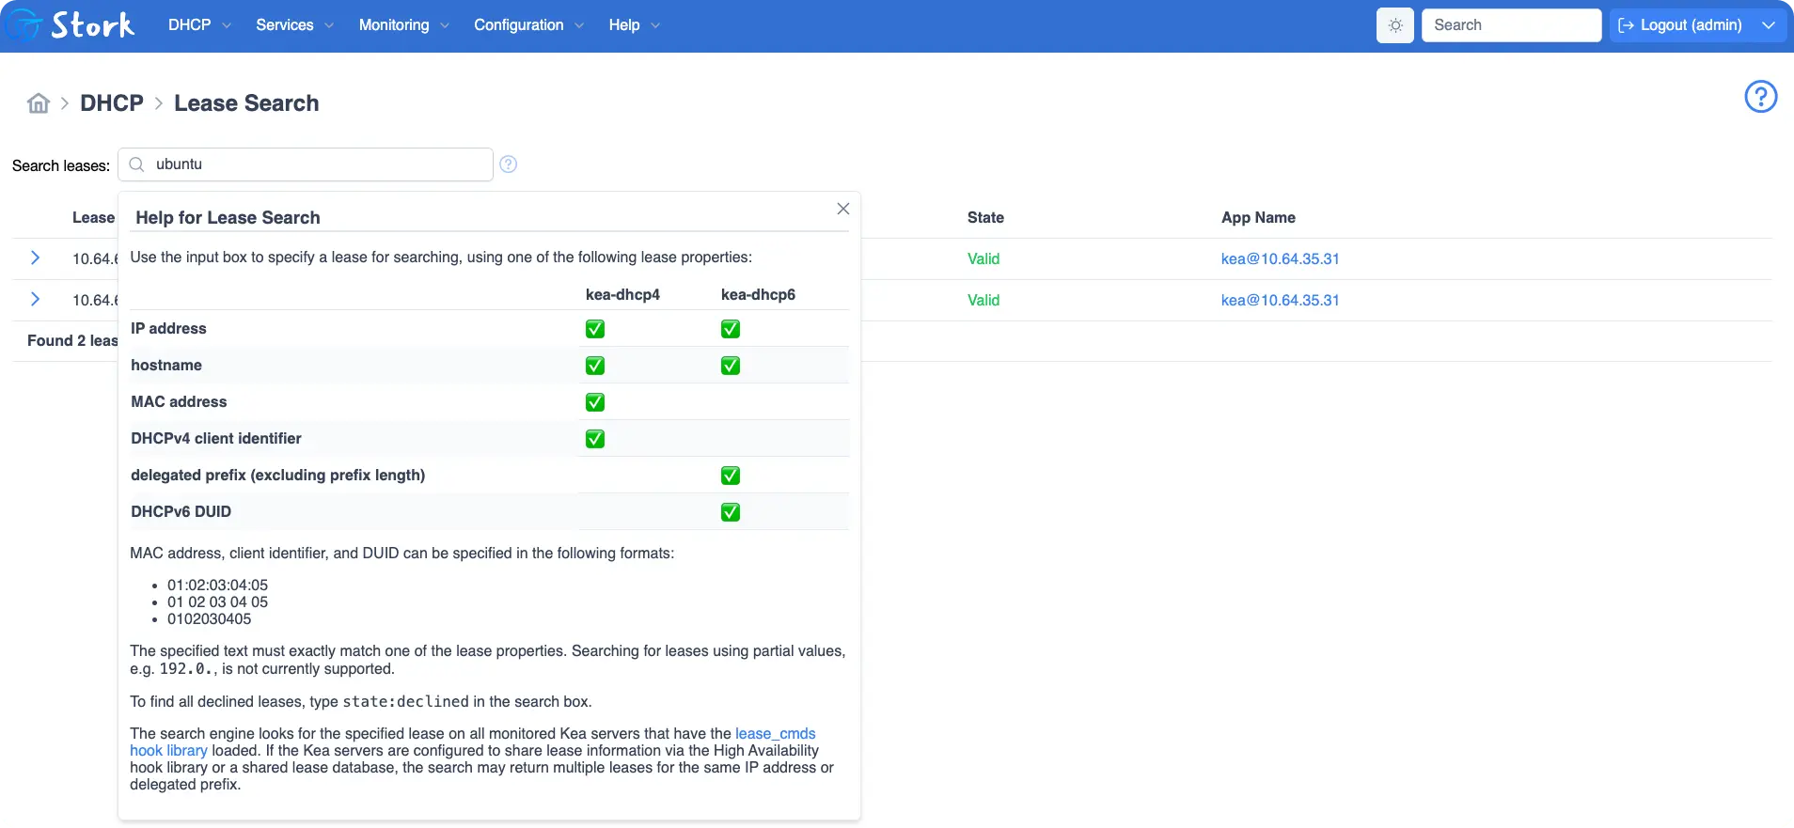Click DHCPv6 DUID kea-dhcp6 checkmark
The width and height of the screenshot is (1794, 828).
[x=731, y=512]
